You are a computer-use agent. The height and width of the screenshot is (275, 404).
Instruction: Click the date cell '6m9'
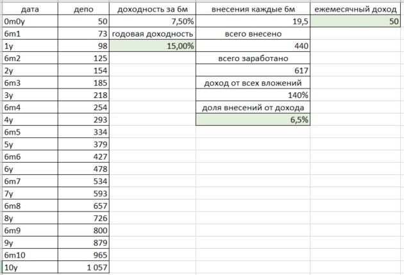[x=30, y=230]
